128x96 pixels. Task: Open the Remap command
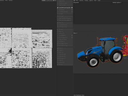pos(65,65)
